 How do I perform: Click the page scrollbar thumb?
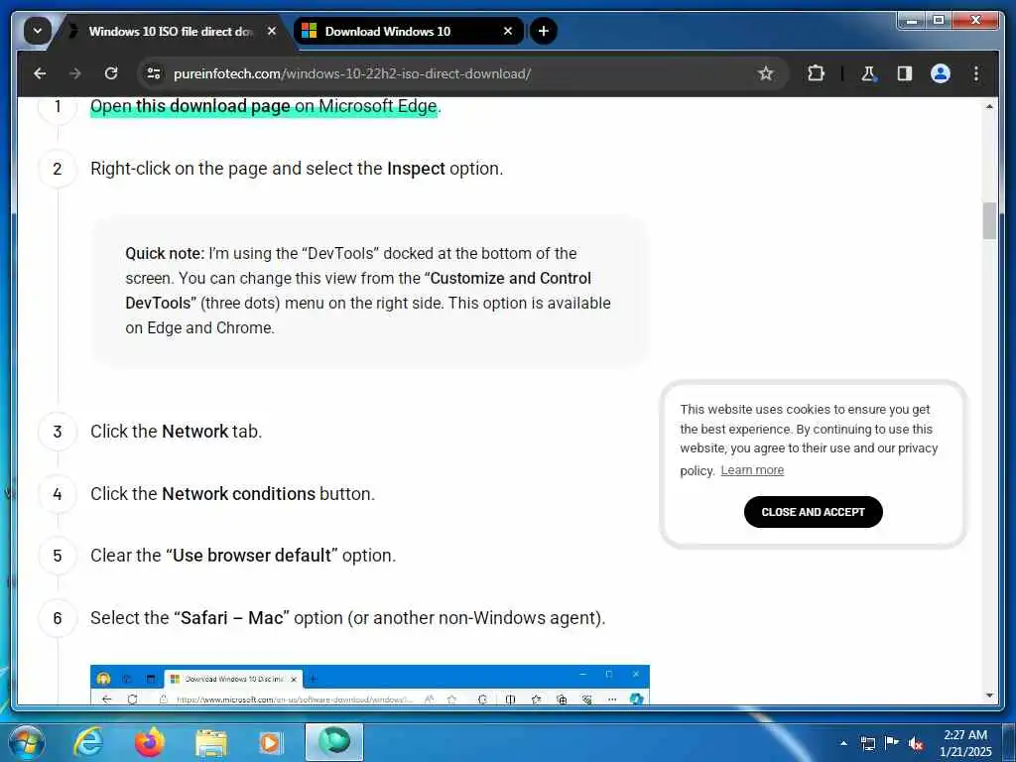(989, 221)
